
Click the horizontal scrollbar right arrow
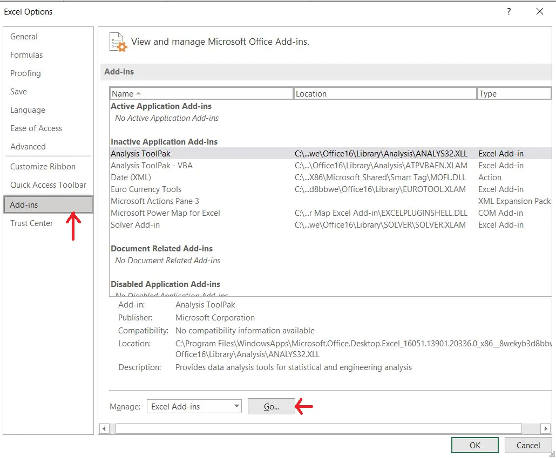click(546, 428)
